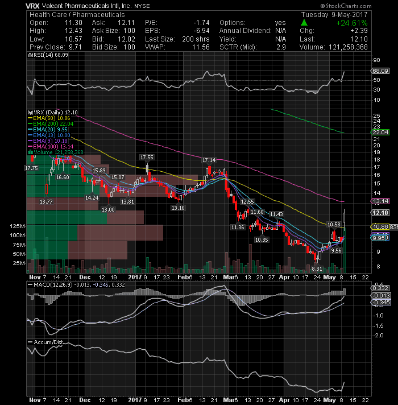Click the High value 12.43
Image resolution: width=398 pixels, height=405 pixels.
[73, 31]
